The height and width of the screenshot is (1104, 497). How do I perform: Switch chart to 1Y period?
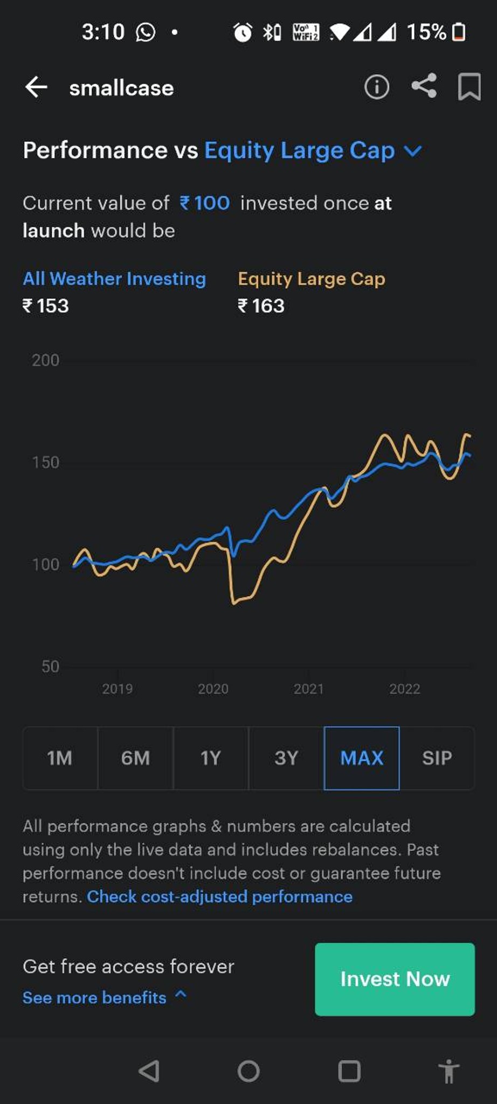(211, 758)
